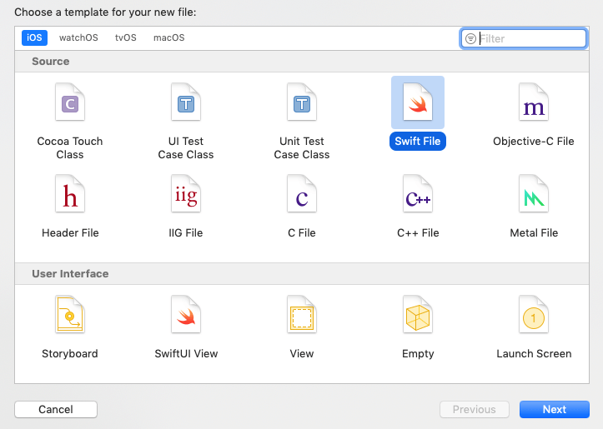This screenshot has width=603, height=429.
Task: Open the tvOS platform tab
Action: coord(125,38)
